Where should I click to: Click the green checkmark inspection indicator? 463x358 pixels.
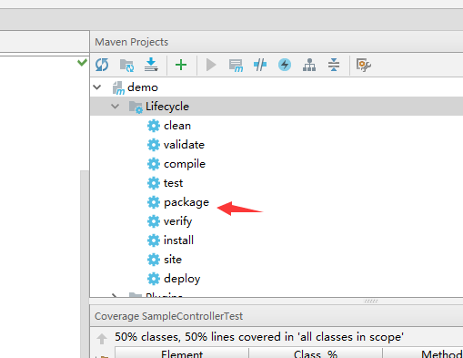click(x=82, y=63)
